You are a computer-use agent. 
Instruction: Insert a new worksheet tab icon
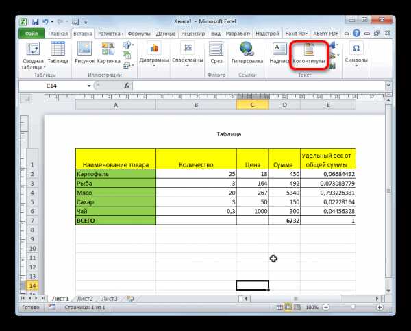(130, 299)
